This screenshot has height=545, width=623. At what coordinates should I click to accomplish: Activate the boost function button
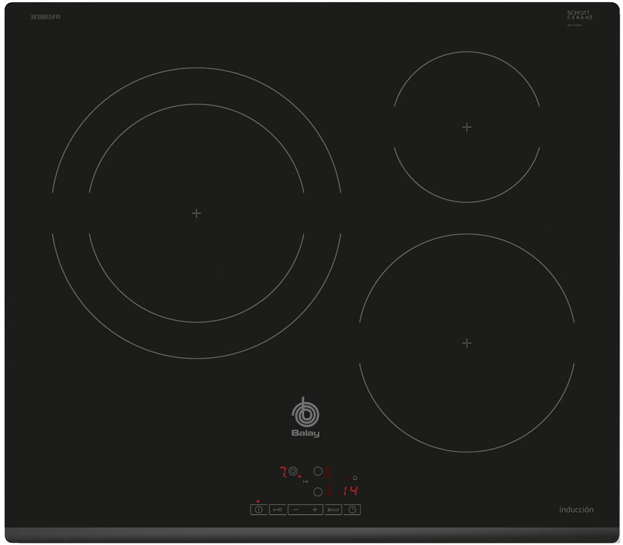[333, 510]
